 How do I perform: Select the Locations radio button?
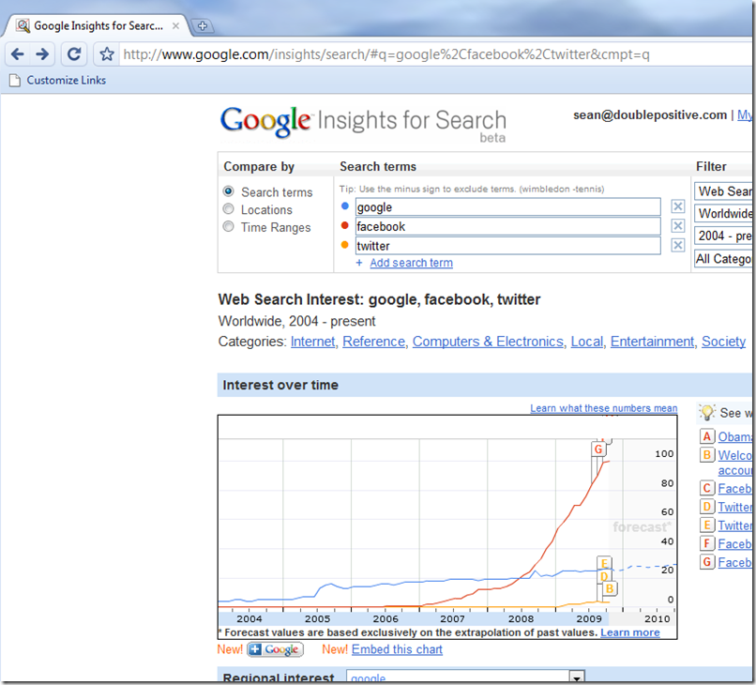click(x=229, y=209)
